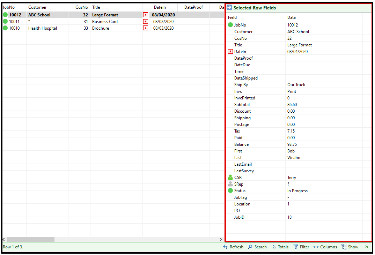Click the DateShipped field label
This screenshot has height=255, width=375.
246,78
